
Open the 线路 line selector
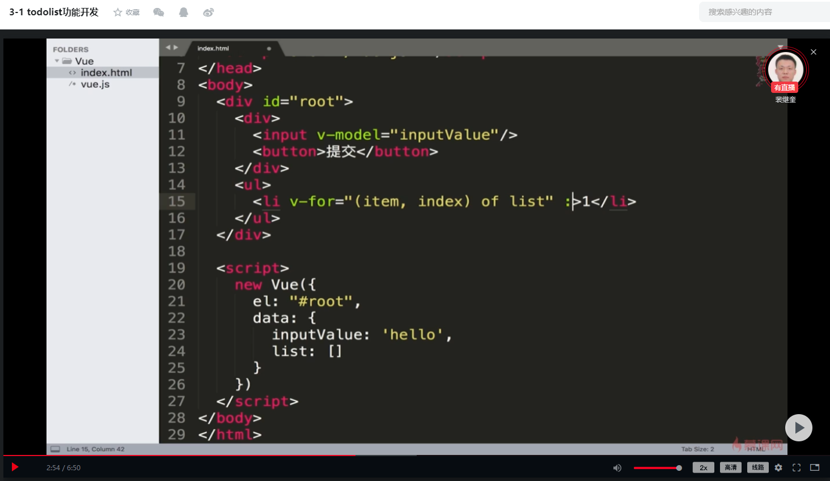click(758, 467)
